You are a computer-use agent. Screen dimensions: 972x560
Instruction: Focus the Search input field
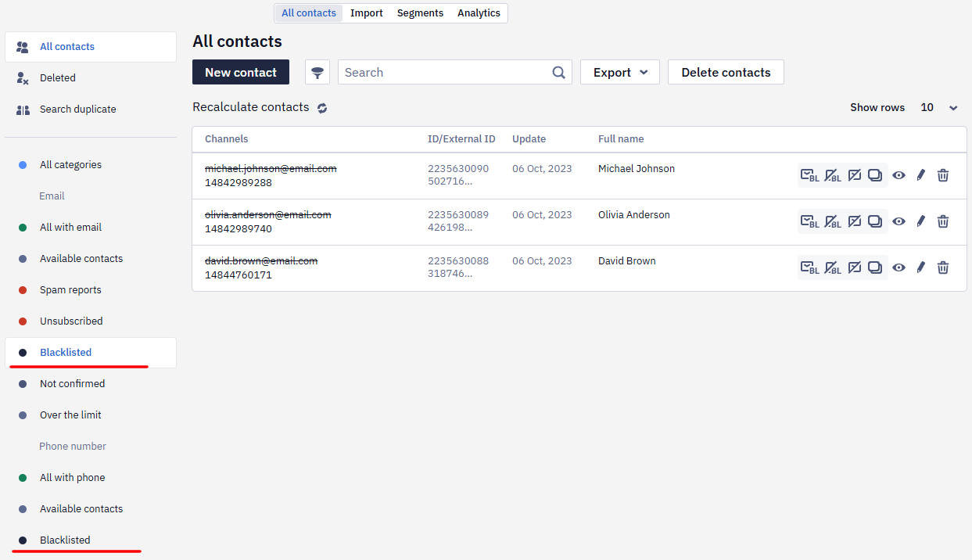(446, 73)
